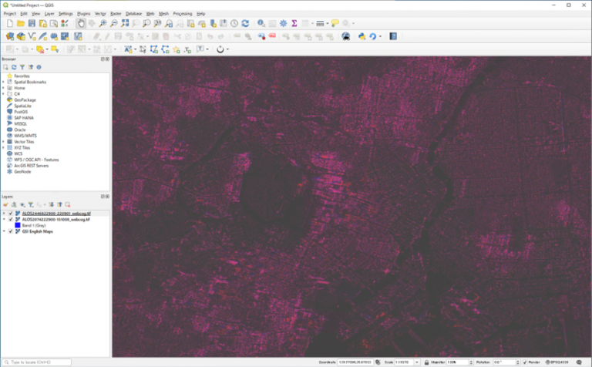Screen dimensions: 592x367
Task: Toggle the scale lock icon in status bar
Action: pos(426,362)
